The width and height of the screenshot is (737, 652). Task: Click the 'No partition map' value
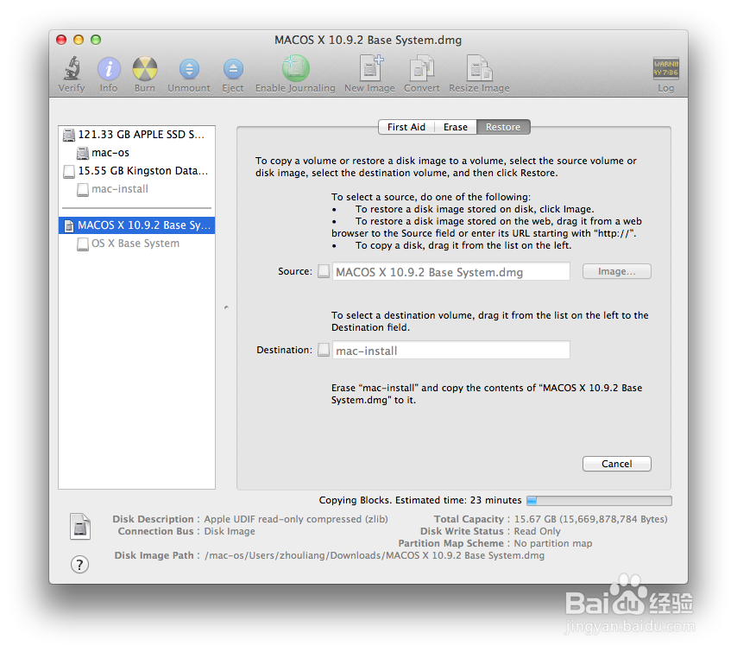(552, 543)
